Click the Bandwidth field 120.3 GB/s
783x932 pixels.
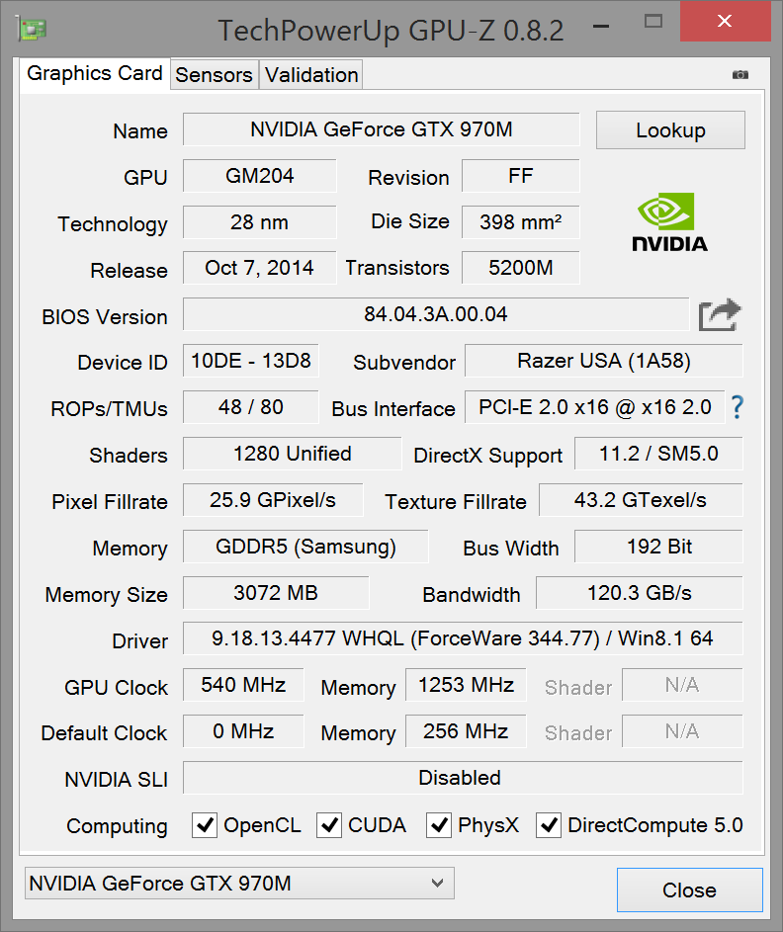point(640,593)
